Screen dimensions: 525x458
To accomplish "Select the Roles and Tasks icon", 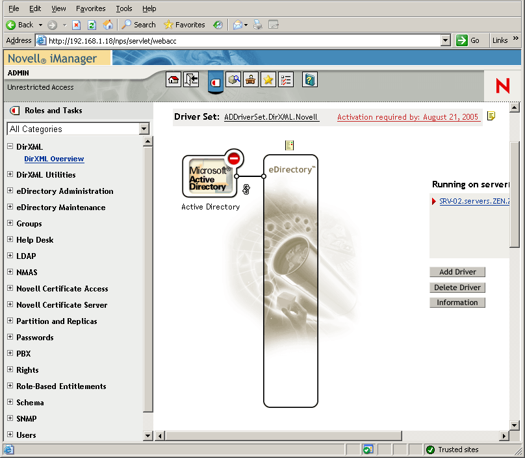I will (x=214, y=80).
